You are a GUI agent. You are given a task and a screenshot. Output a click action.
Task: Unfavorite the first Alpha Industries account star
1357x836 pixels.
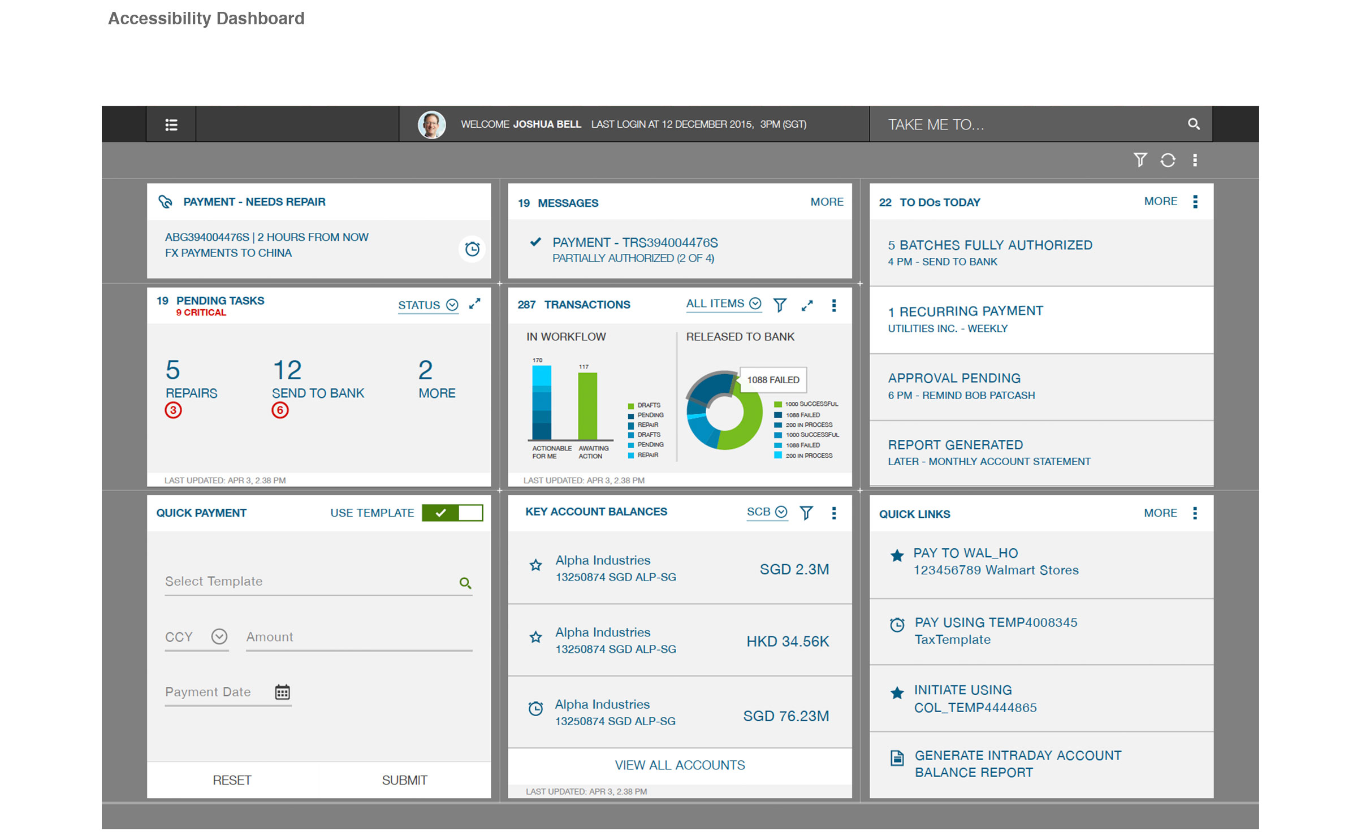pyautogui.click(x=535, y=565)
